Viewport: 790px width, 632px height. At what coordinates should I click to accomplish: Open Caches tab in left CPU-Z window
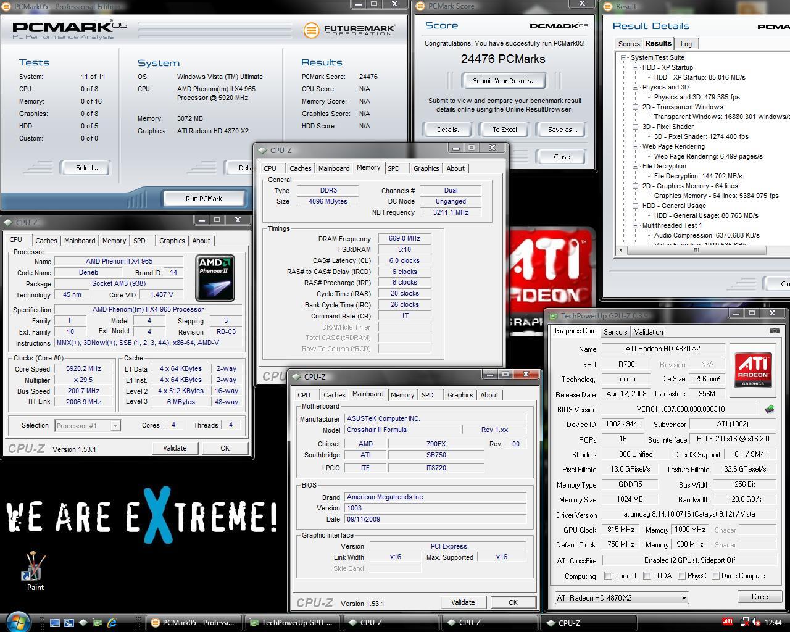pyautogui.click(x=46, y=241)
